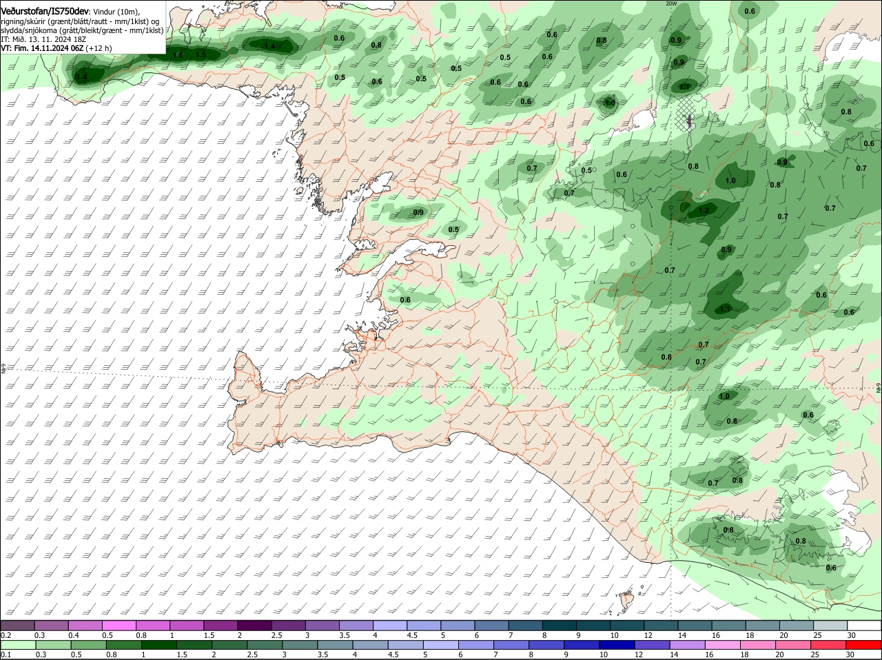882x660 pixels.
Task: Click the '1.6' precipitation value on the map
Action: [x=178, y=55]
